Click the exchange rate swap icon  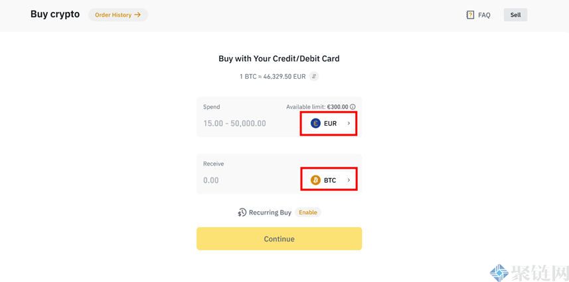click(314, 76)
